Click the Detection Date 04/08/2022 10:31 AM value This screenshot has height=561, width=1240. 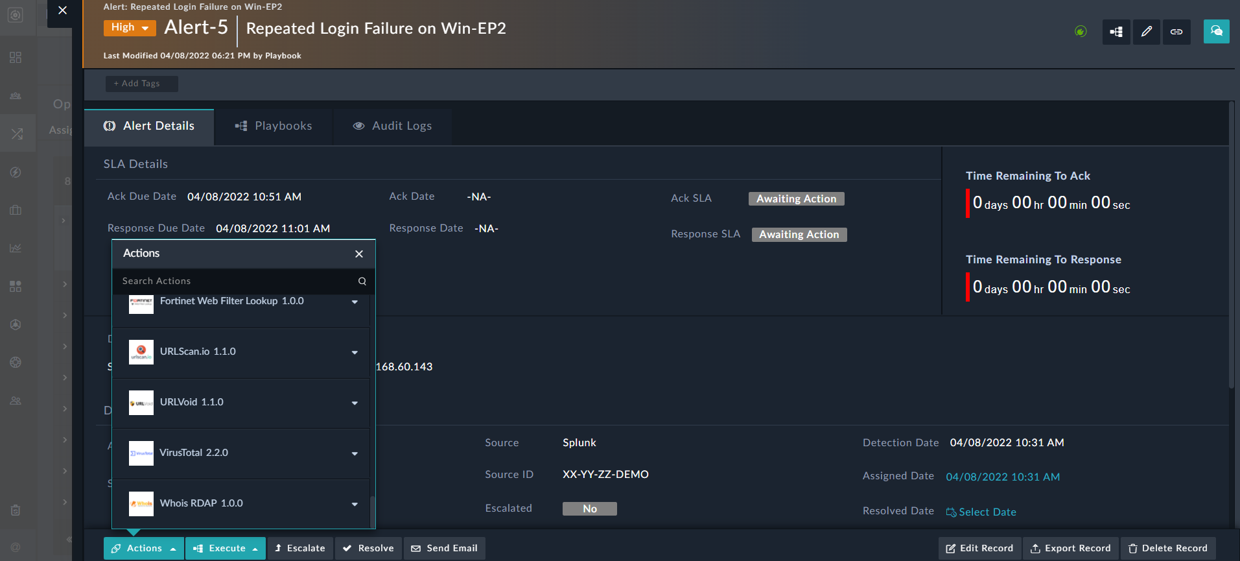[1007, 442]
